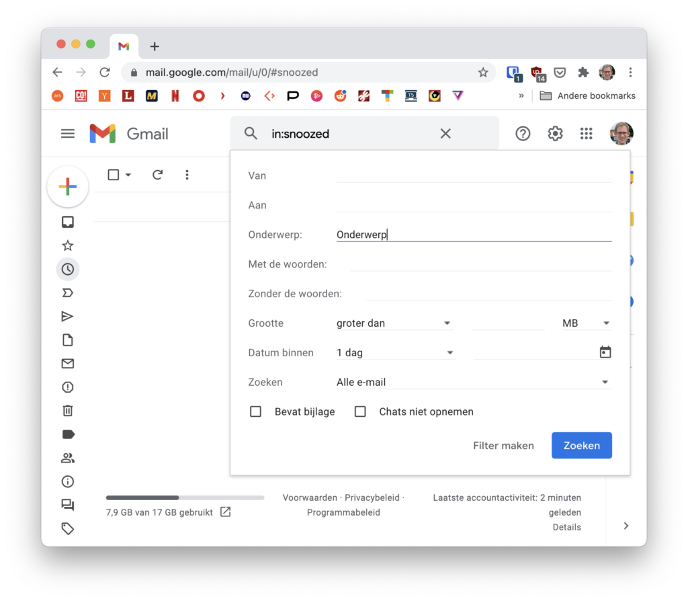Go back in browser history
This screenshot has width=688, height=601.
(x=58, y=72)
